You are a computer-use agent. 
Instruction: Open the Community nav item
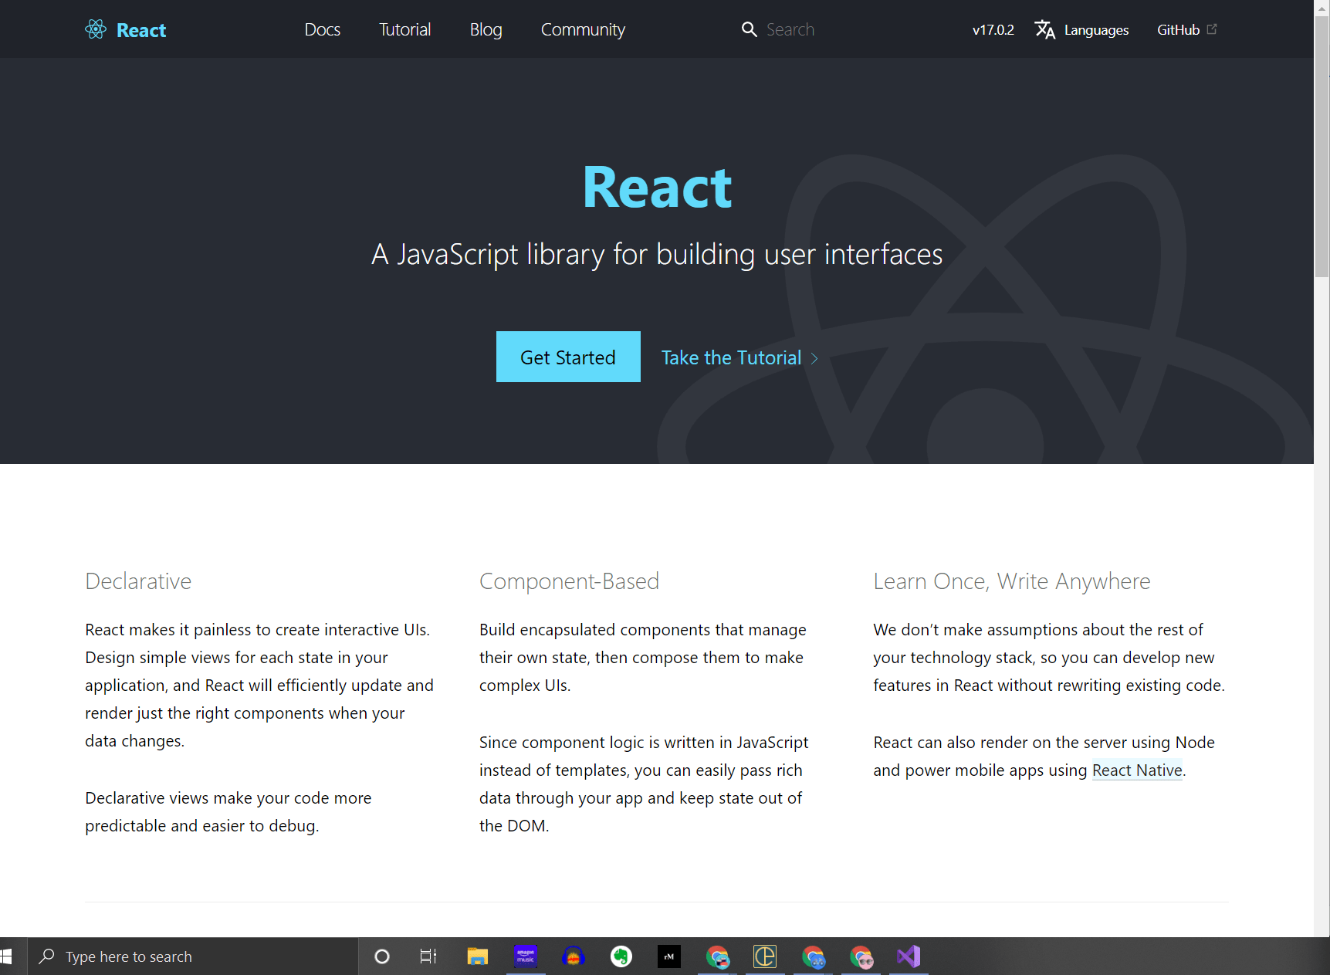click(x=583, y=29)
